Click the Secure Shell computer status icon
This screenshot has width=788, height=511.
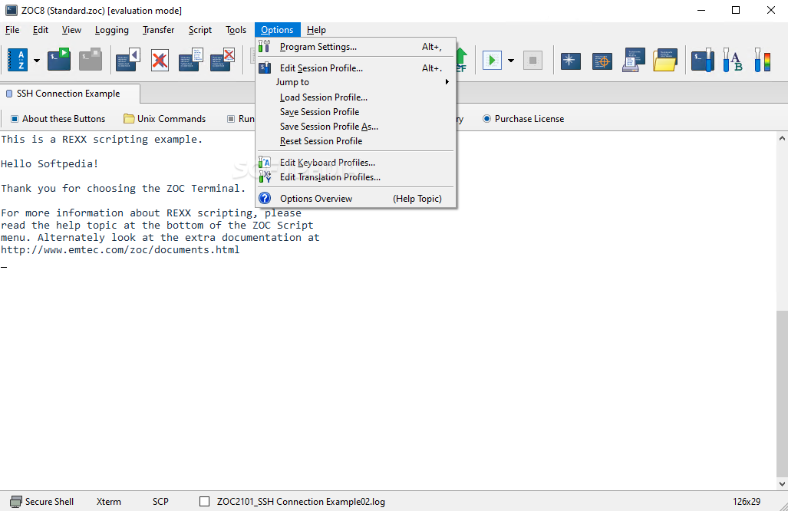coord(16,502)
